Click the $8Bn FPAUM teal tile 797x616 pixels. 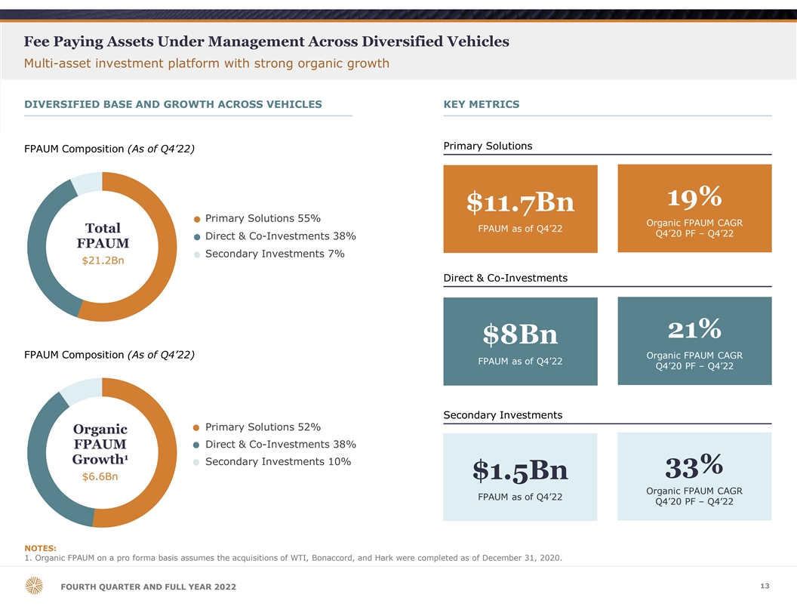click(520, 341)
